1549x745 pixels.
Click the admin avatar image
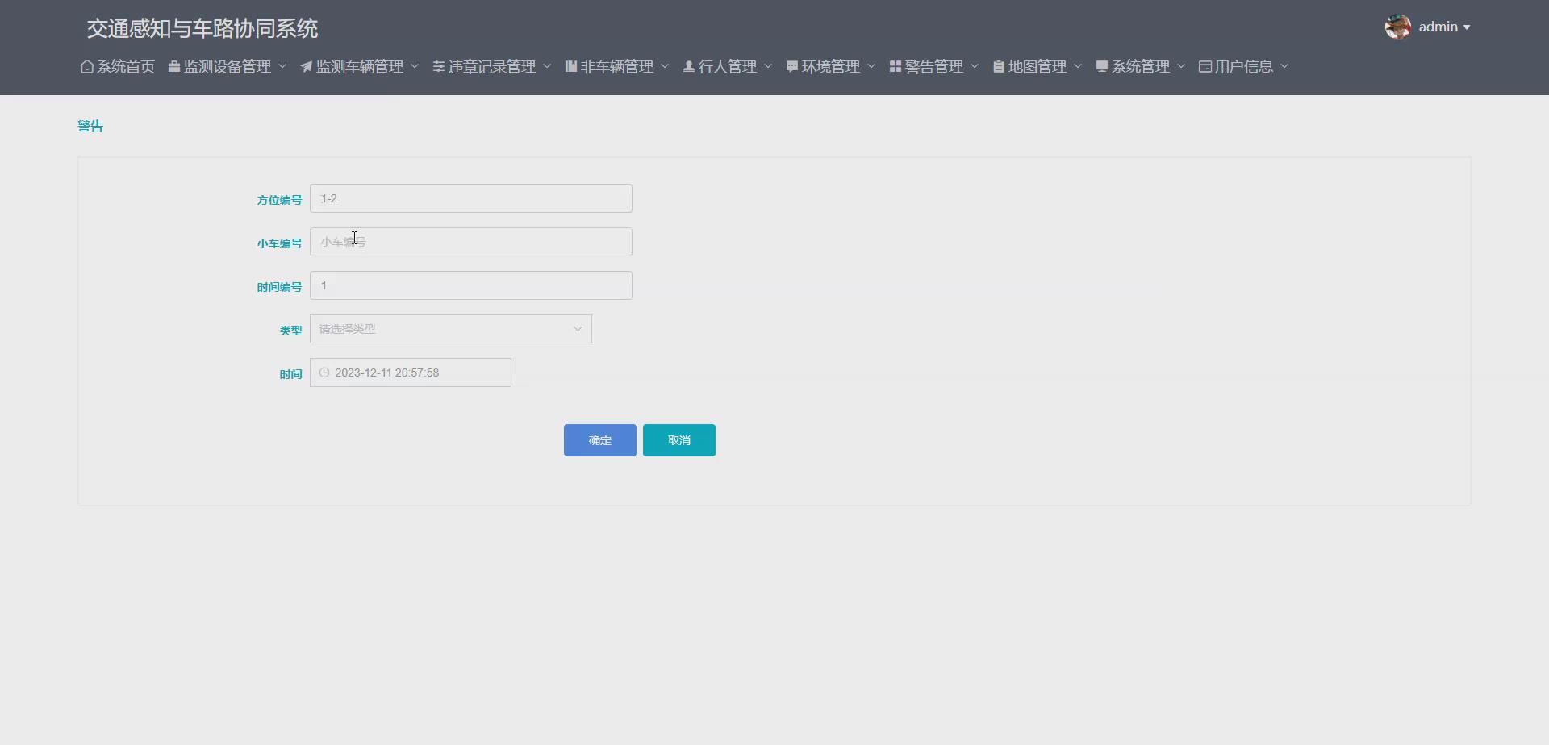[1398, 27]
